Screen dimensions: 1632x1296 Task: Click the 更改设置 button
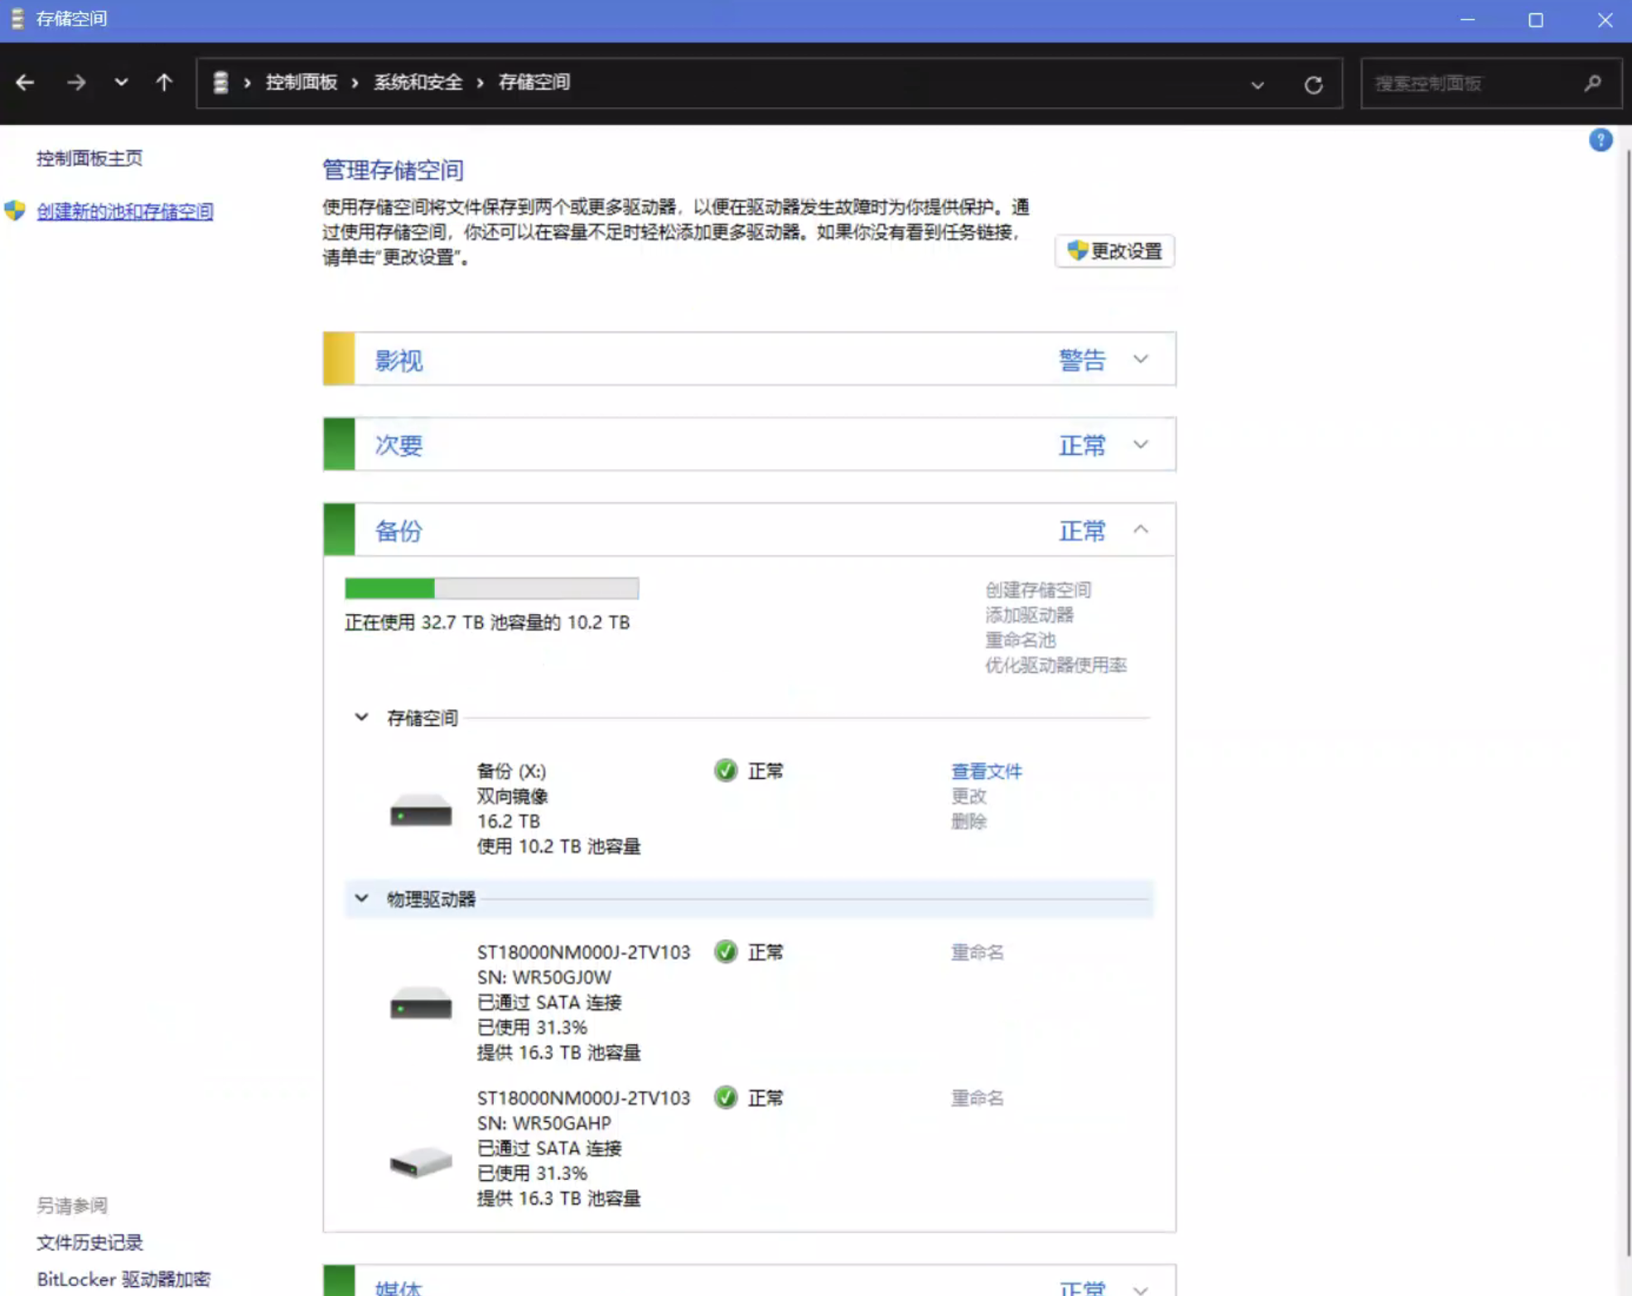(x=1114, y=251)
